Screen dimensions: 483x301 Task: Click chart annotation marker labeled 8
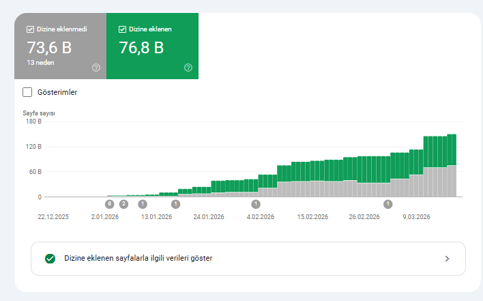[109, 204]
